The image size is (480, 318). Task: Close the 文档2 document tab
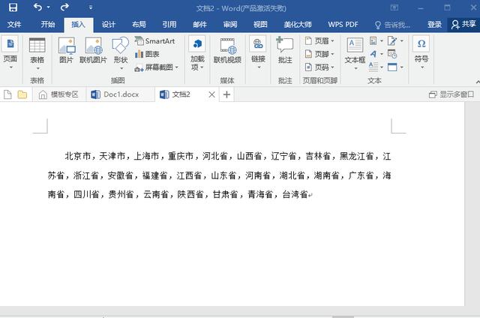pos(211,94)
